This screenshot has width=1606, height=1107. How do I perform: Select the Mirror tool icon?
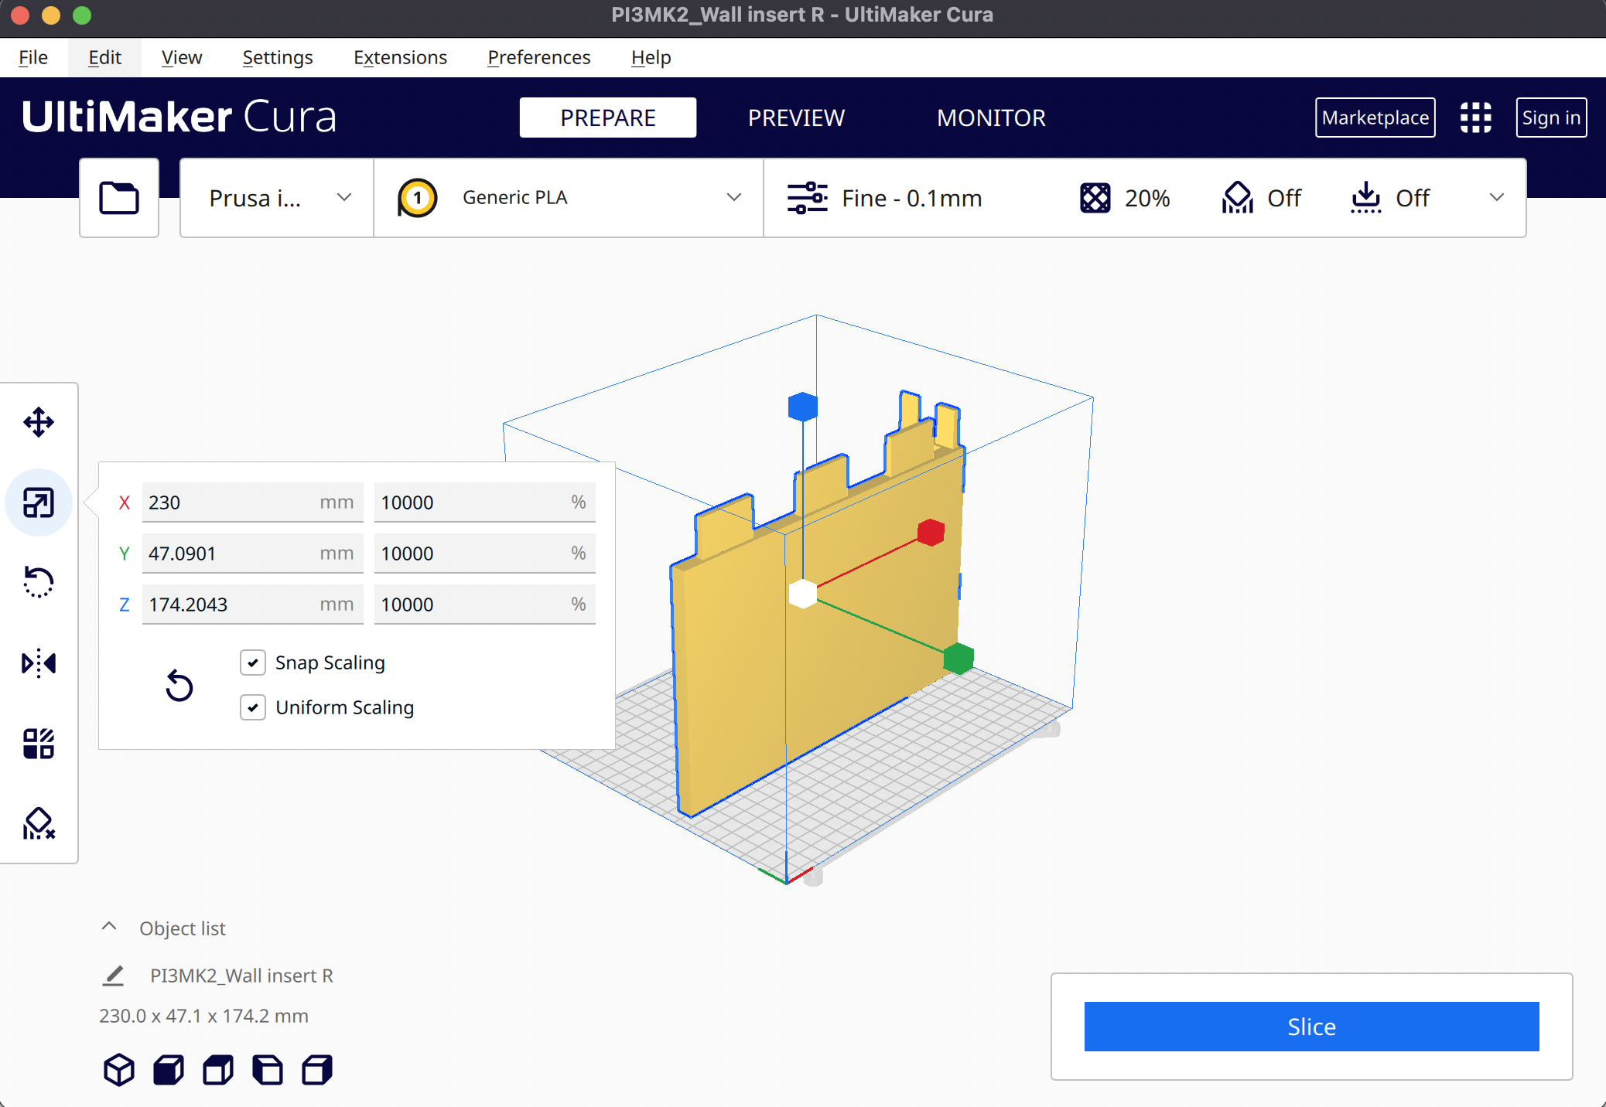click(x=38, y=663)
